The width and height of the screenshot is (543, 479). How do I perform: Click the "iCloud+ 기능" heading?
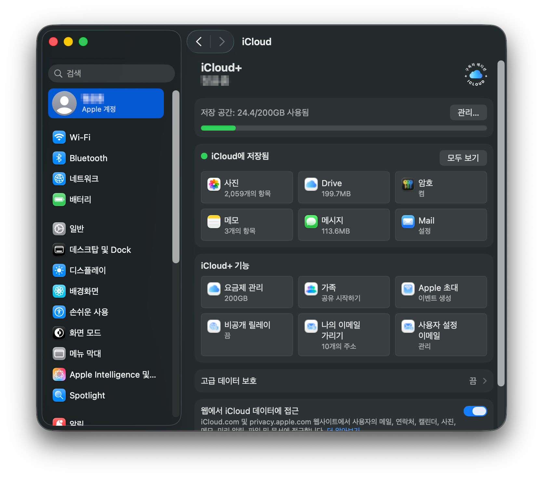coord(225,266)
